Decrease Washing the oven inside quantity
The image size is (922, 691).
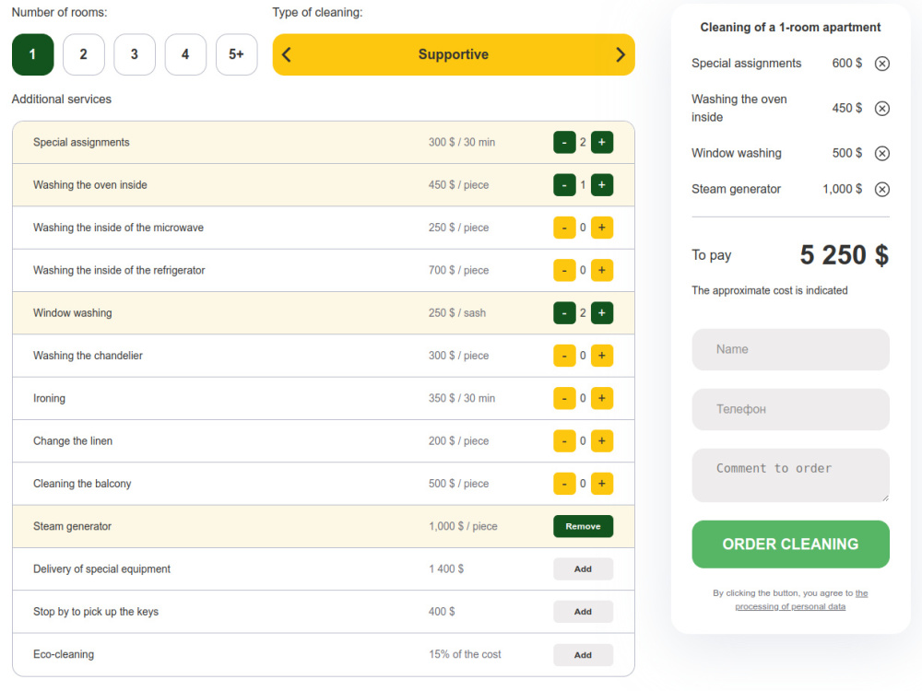tap(564, 185)
